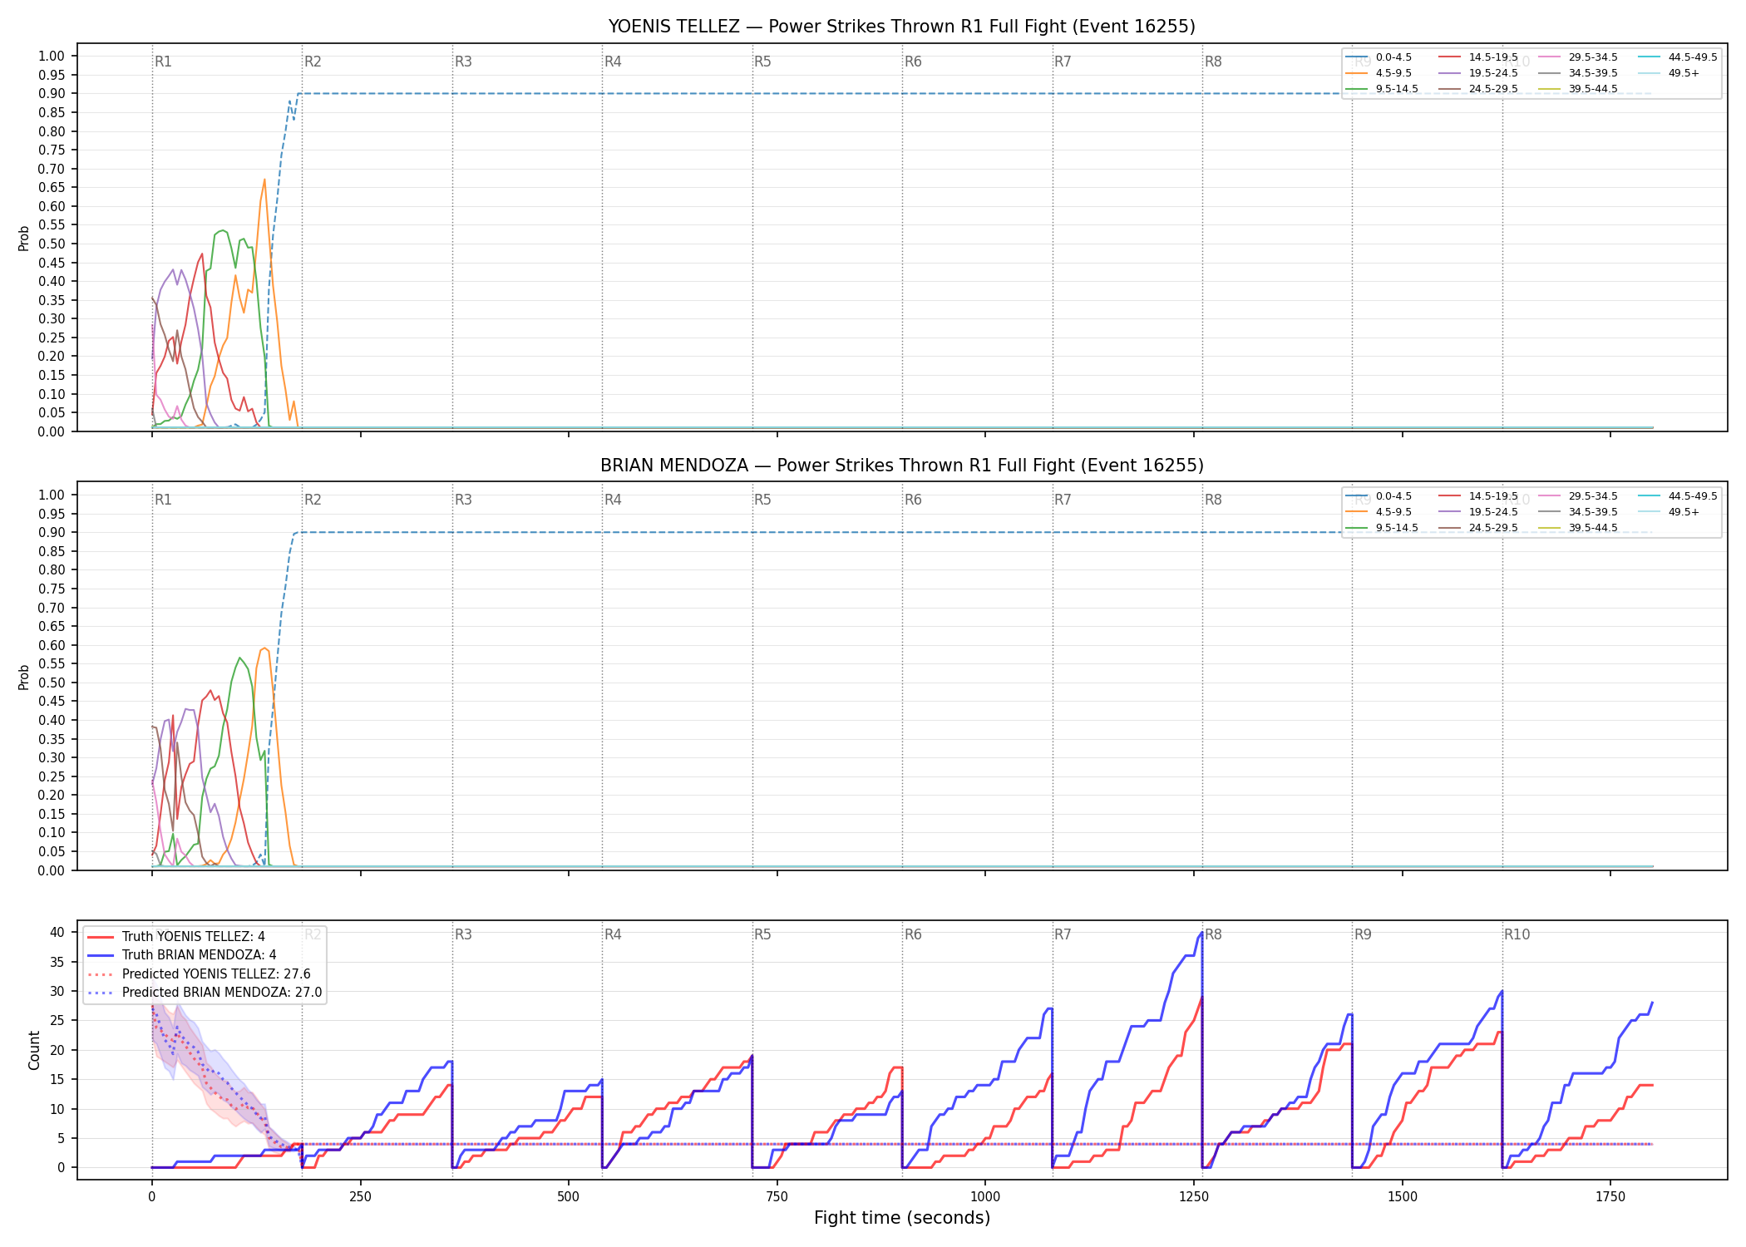Click the R10 marker in the count chart
Screen dimensions: 1746x1247
coord(1517,934)
